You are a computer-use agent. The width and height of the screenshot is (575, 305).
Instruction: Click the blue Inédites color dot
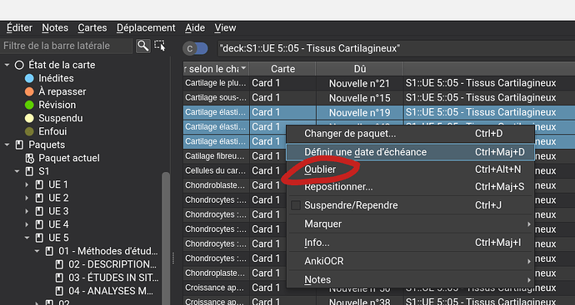coord(29,78)
